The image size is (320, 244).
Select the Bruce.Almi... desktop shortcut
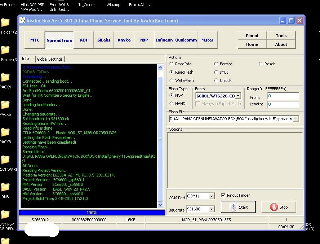[140, 5]
